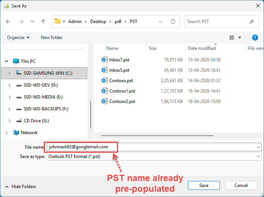The width and height of the screenshot is (264, 197).
Task: Select the Contoso.pst file name
Action: (x=121, y=81)
